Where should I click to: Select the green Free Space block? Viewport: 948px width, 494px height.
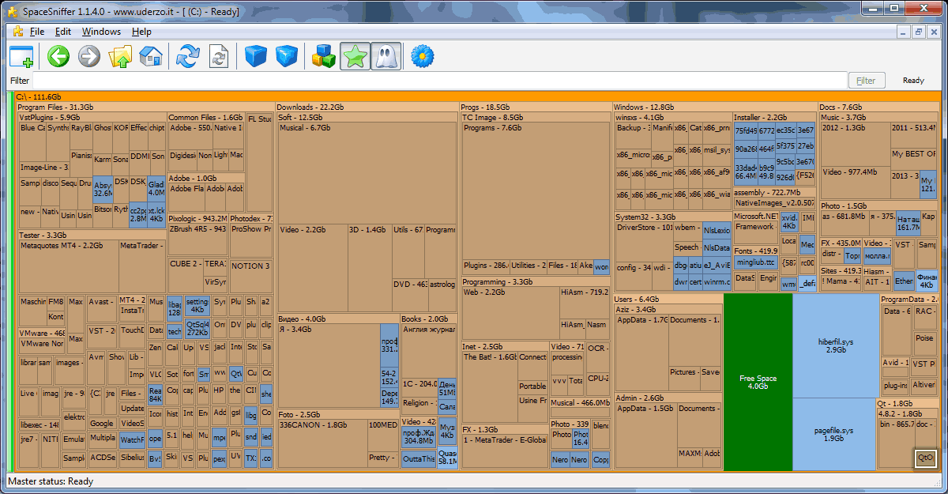pyautogui.click(x=758, y=382)
